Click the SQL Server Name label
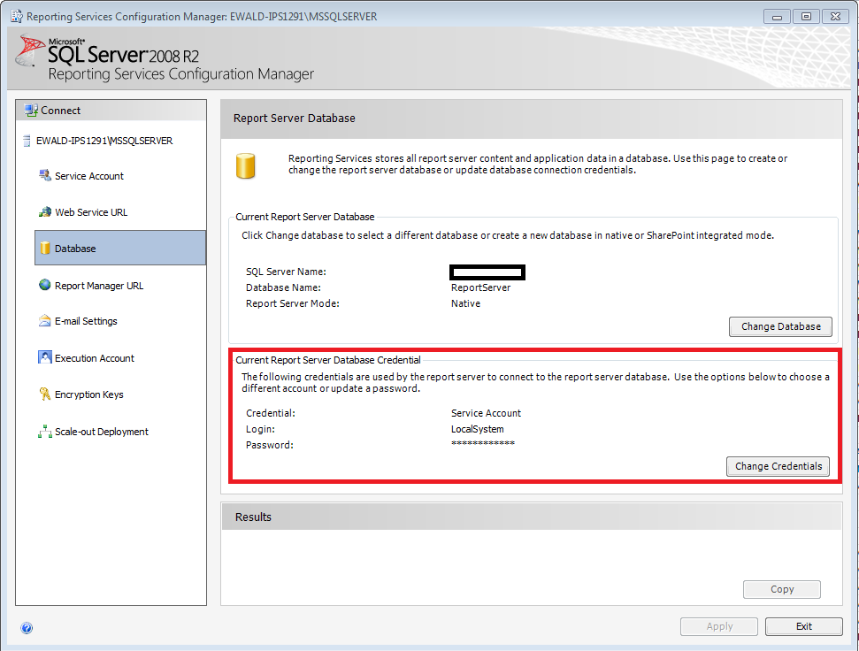859x651 pixels. (x=286, y=272)
